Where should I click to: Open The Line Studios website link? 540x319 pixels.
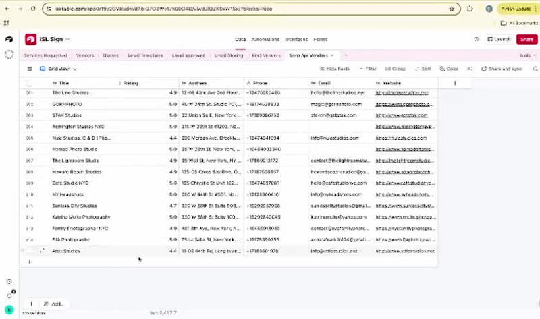[x=402, y=93]
